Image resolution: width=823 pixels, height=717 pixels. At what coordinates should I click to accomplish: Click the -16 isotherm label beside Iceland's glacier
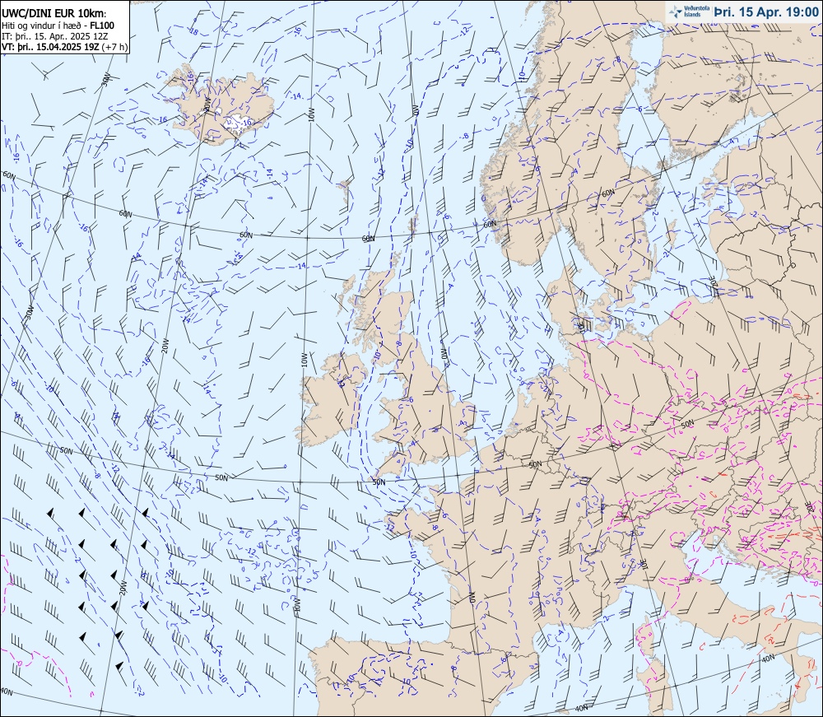click(x=247, y=123)
